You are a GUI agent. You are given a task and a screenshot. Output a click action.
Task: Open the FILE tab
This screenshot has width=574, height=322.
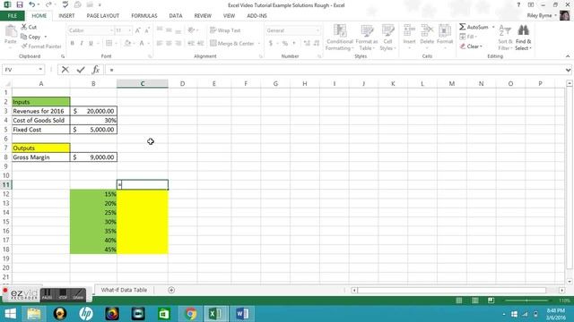12,16
